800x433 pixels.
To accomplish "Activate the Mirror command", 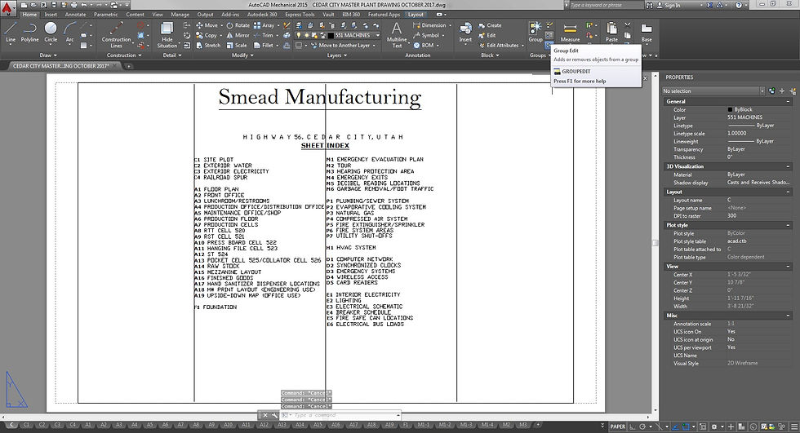I will pos(238,35).
